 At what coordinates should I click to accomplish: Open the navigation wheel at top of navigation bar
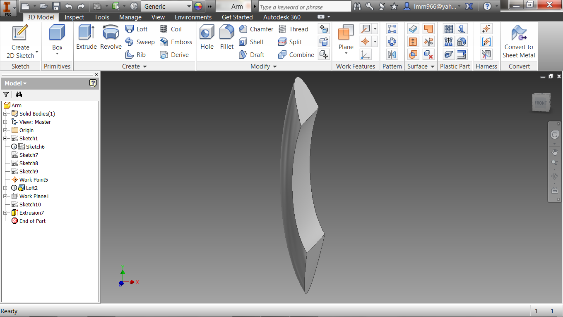click(x=555, y=135)
